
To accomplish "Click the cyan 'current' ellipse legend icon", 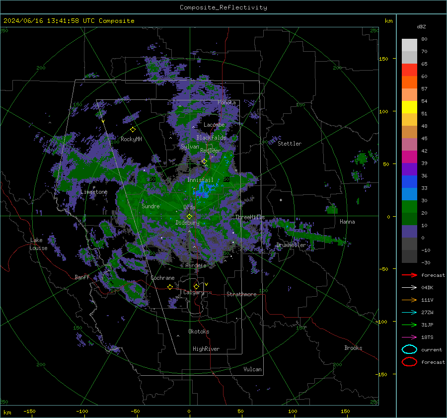I will click(409, 349).
